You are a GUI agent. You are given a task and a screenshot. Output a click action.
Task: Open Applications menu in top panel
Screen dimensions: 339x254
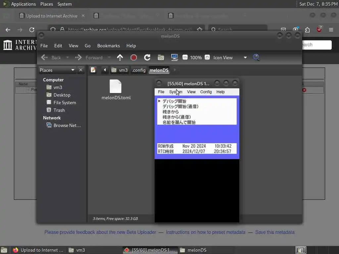coord(24,4)
